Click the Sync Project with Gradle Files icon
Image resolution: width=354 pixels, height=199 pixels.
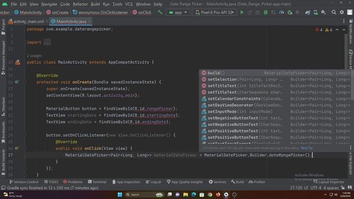pyautogui.click(x=308, y=12)
